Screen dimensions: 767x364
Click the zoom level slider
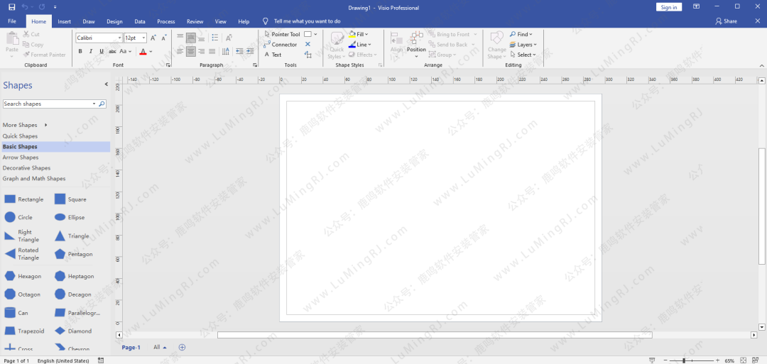click(683, 360)
